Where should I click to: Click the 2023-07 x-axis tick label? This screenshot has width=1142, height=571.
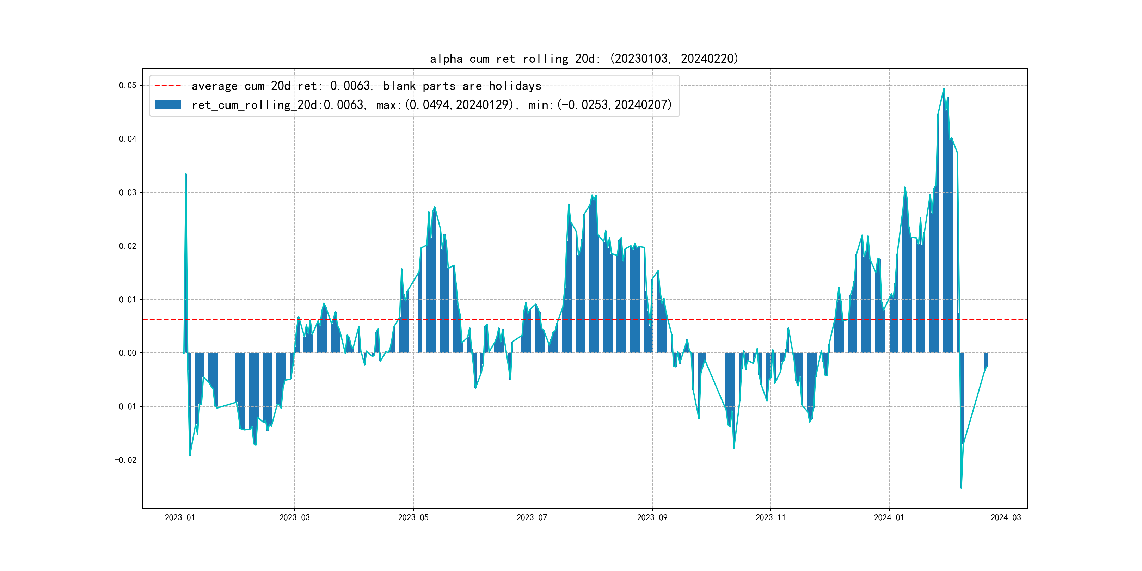[532, 517]
